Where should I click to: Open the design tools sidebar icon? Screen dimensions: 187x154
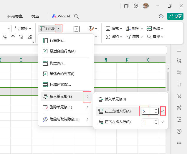(179, 108)
